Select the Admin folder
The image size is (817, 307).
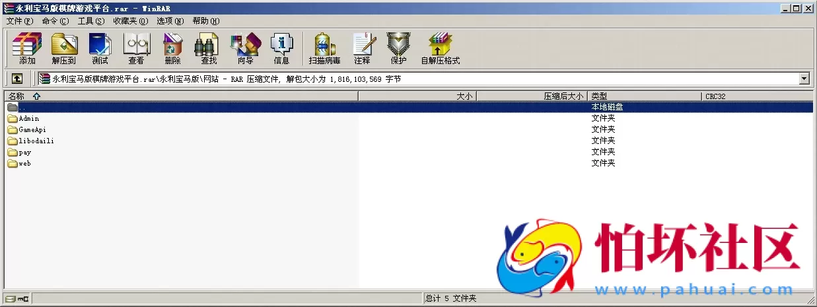pos(28,119)
